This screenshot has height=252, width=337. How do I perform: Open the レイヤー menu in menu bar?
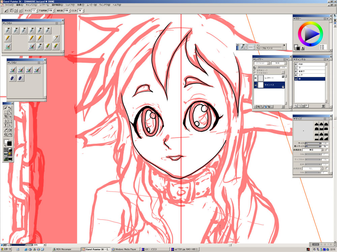pos(44,5)
